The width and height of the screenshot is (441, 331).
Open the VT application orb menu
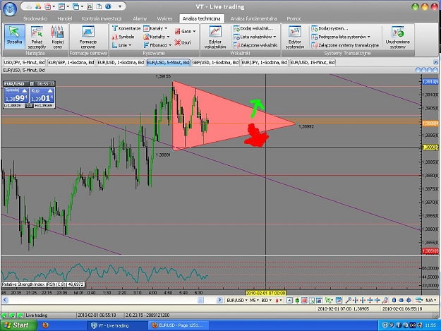click(10, 9)
